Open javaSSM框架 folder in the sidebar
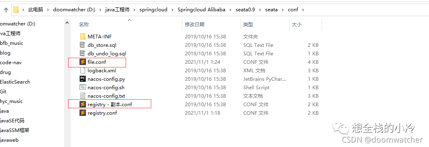 pyautogui.click(x=15, y=130)
